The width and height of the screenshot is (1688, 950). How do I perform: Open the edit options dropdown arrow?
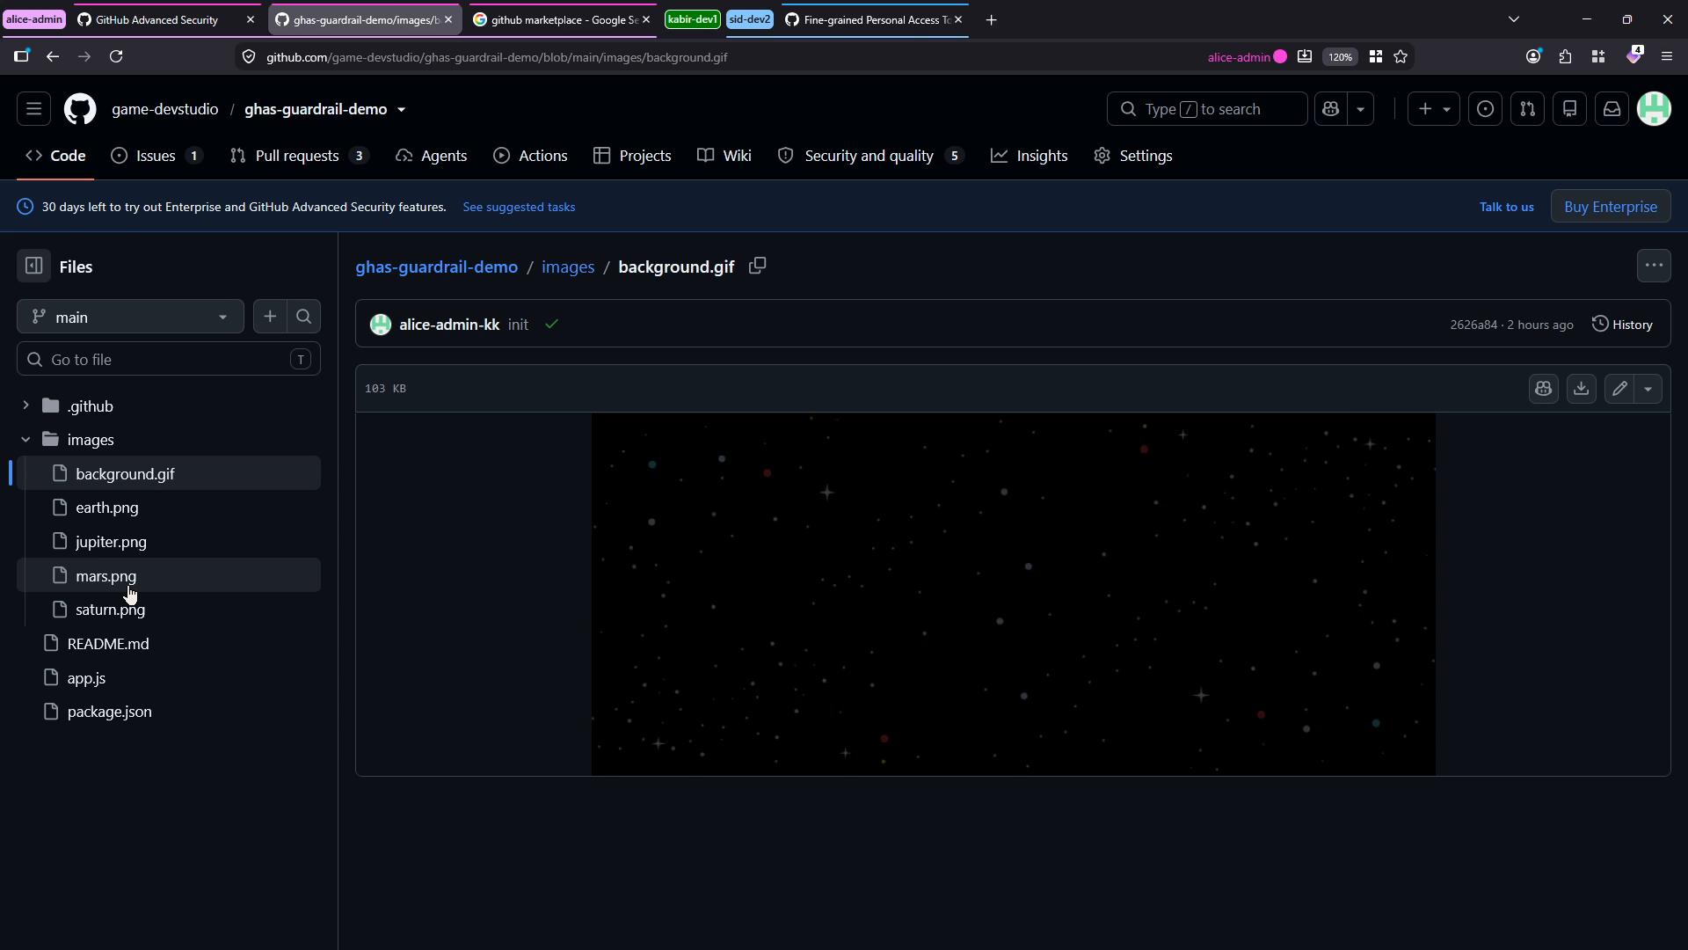pos(1648,389)
